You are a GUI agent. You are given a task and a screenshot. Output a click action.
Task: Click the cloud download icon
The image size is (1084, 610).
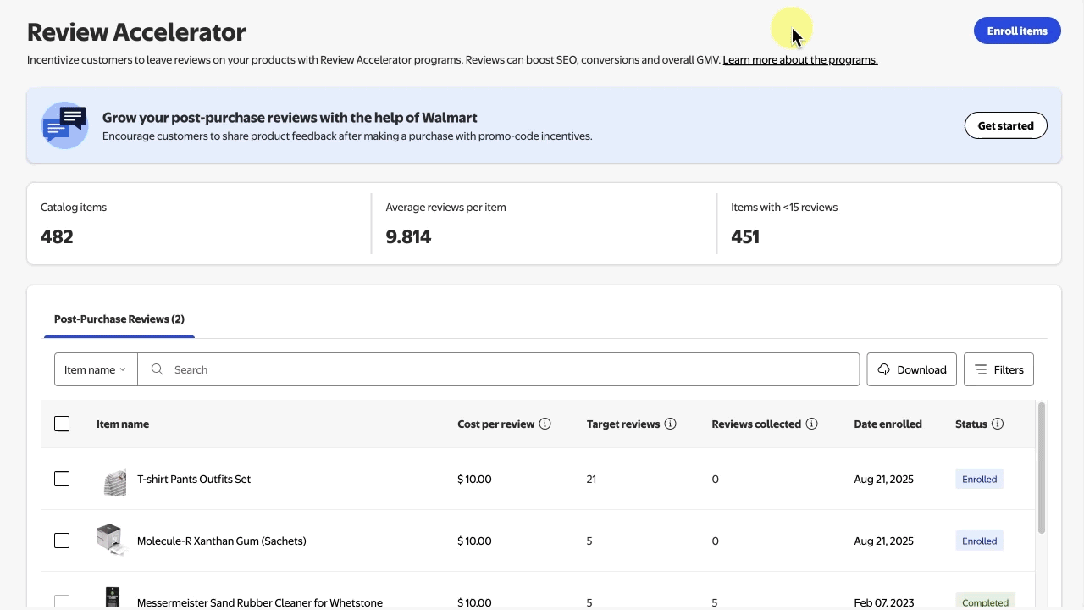(x=884, y=369)
